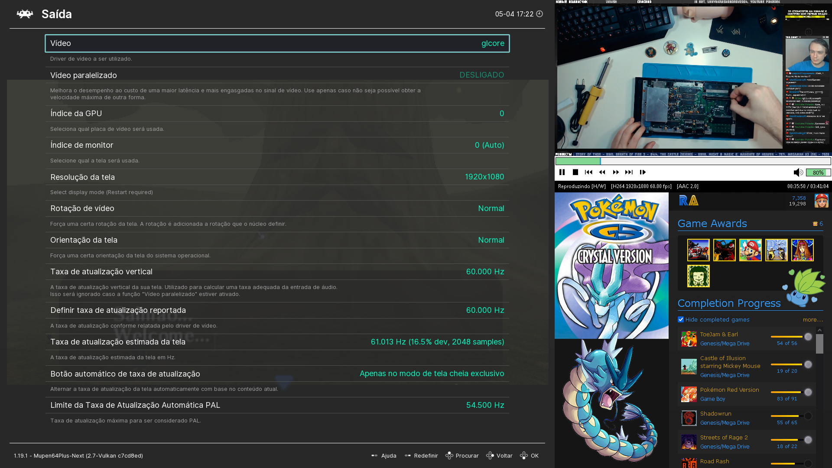Skip to next track in player
This screenshot has height=468, width=832.
(x=629, y=172)
